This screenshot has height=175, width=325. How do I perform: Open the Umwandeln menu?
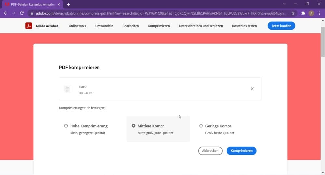104,26
